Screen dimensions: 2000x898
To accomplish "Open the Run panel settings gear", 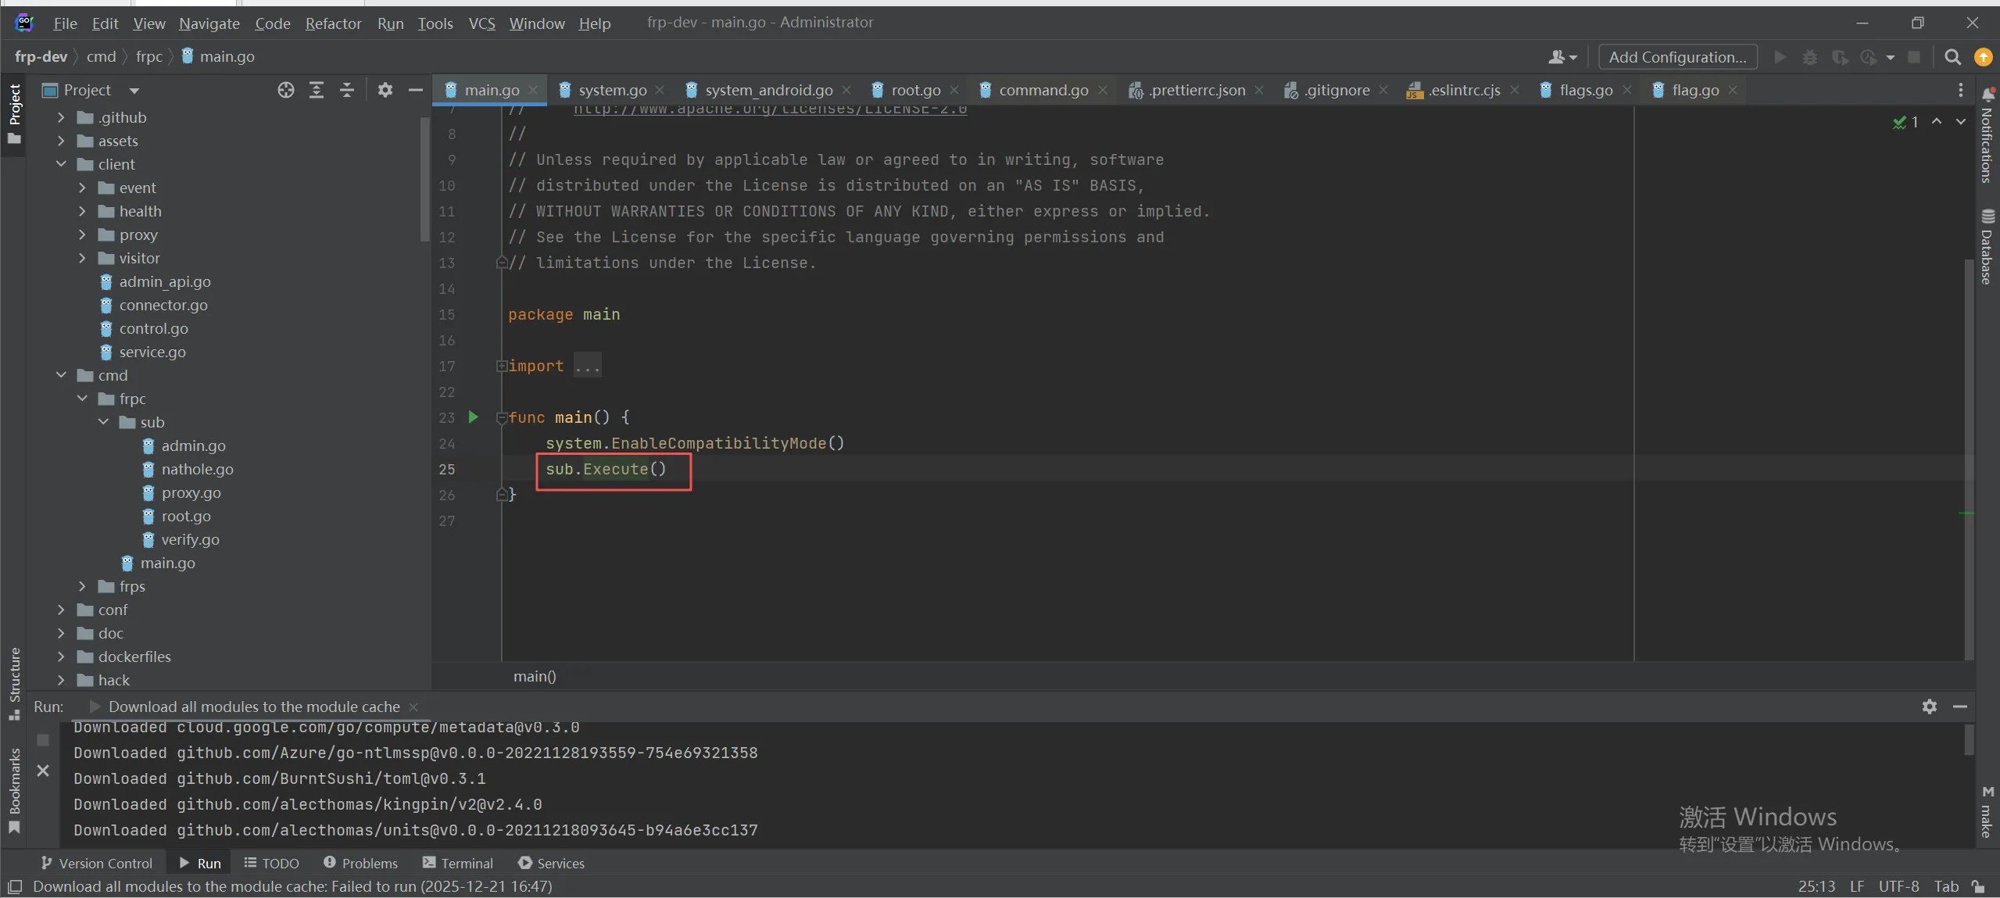I will pos(1929,707).
